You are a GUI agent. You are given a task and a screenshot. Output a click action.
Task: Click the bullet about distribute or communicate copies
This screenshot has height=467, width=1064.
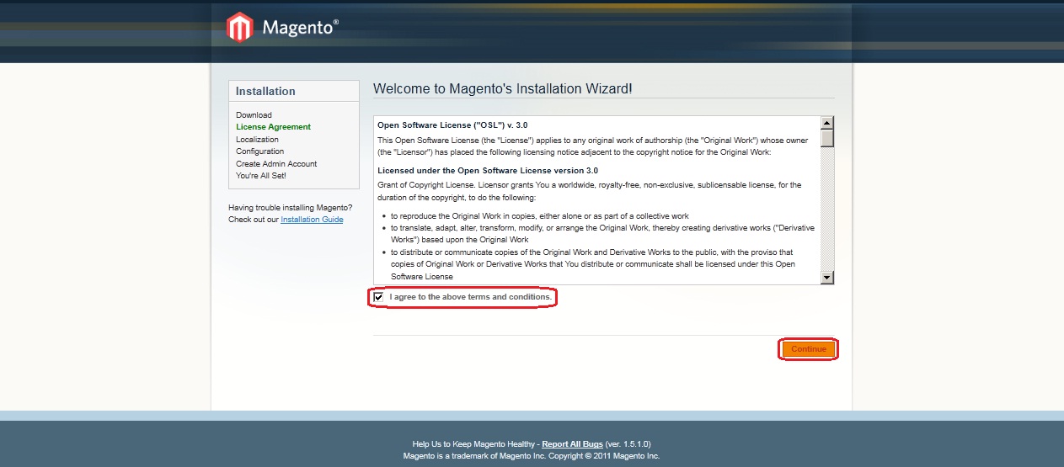click(593, 264)
